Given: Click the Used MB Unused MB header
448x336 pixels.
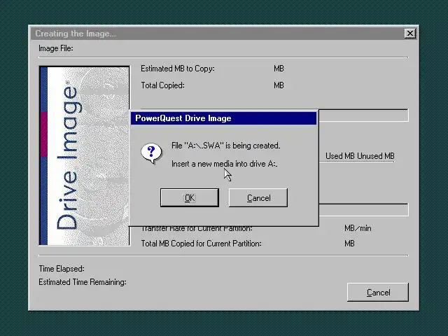Looking at the screenshot, I should [x=360, y=156].
